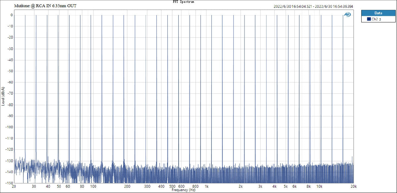Click the 2k frequency tick label

tap(241, 186)
